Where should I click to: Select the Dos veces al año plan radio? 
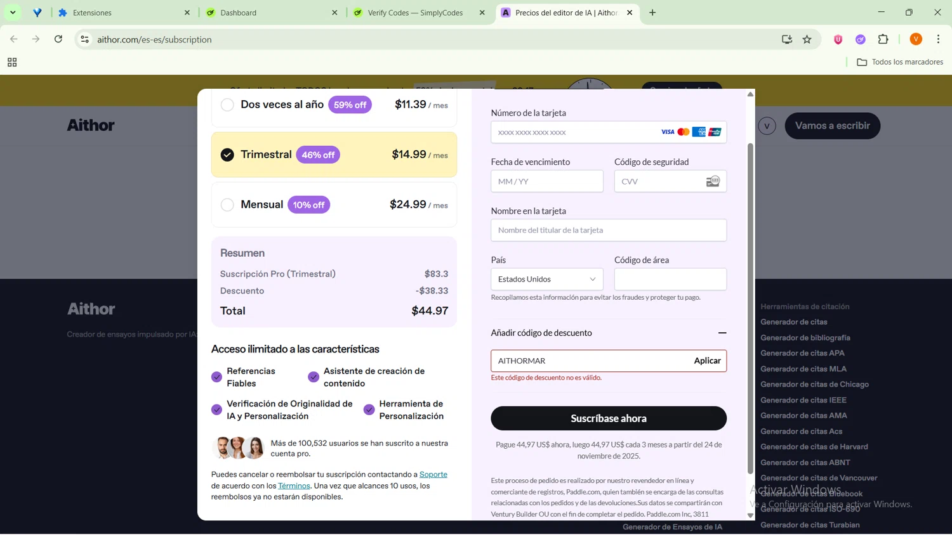pos(227,105)
